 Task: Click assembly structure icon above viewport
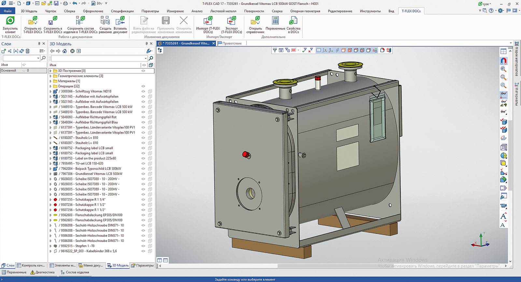pos(160,50)
